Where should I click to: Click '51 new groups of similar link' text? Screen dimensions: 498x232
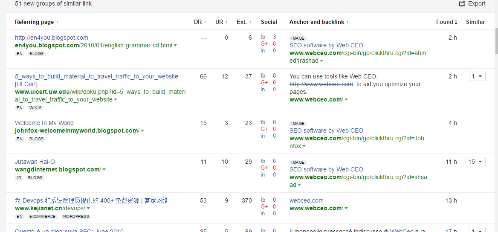[53, 4]
